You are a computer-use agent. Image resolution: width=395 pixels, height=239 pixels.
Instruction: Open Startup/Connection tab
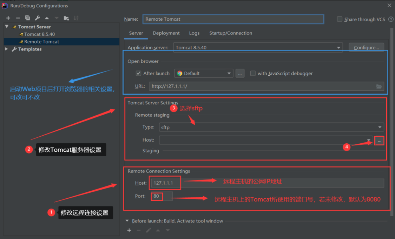pos(231,33)
